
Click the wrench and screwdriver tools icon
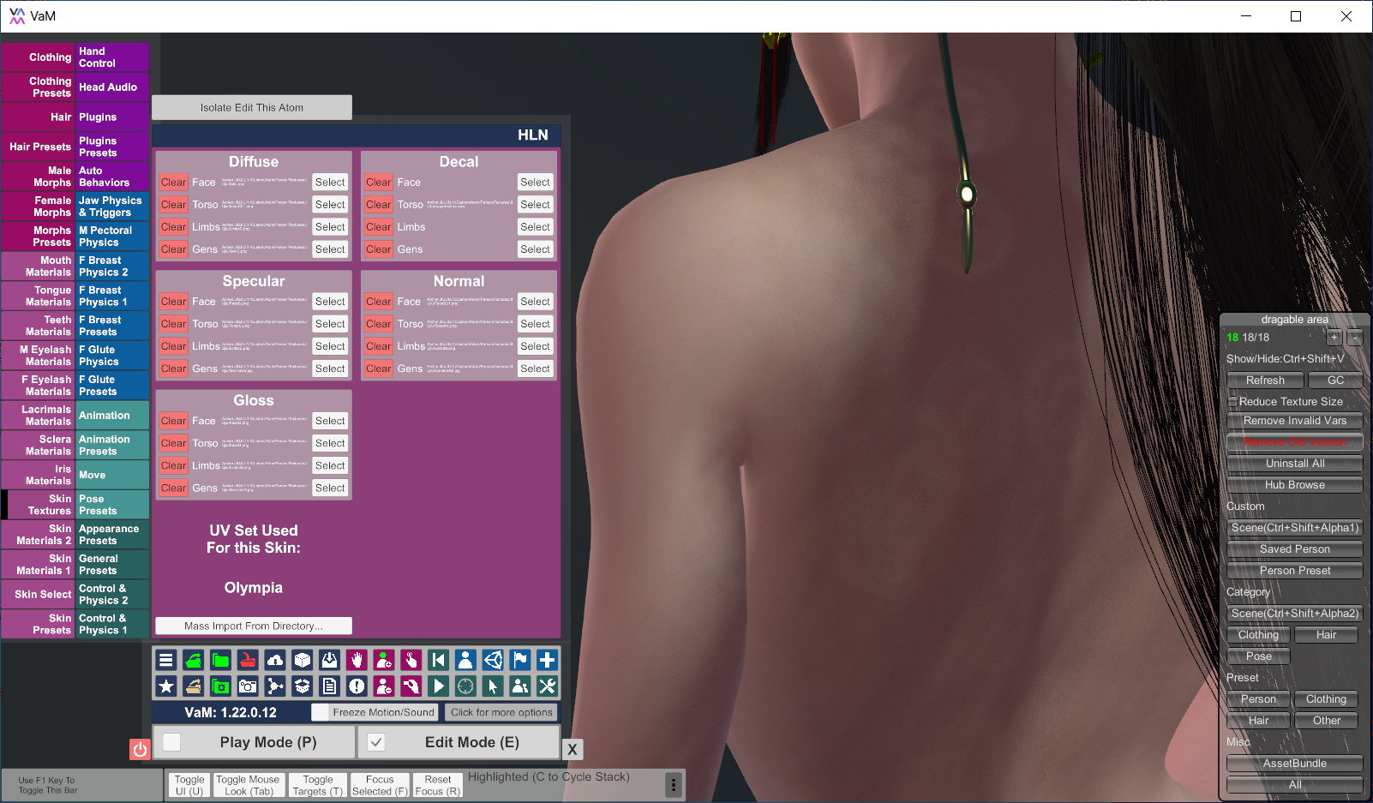[547, 686]
